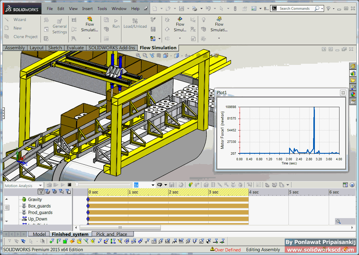Click the Stop button in motion toolbar

point(69,185)
